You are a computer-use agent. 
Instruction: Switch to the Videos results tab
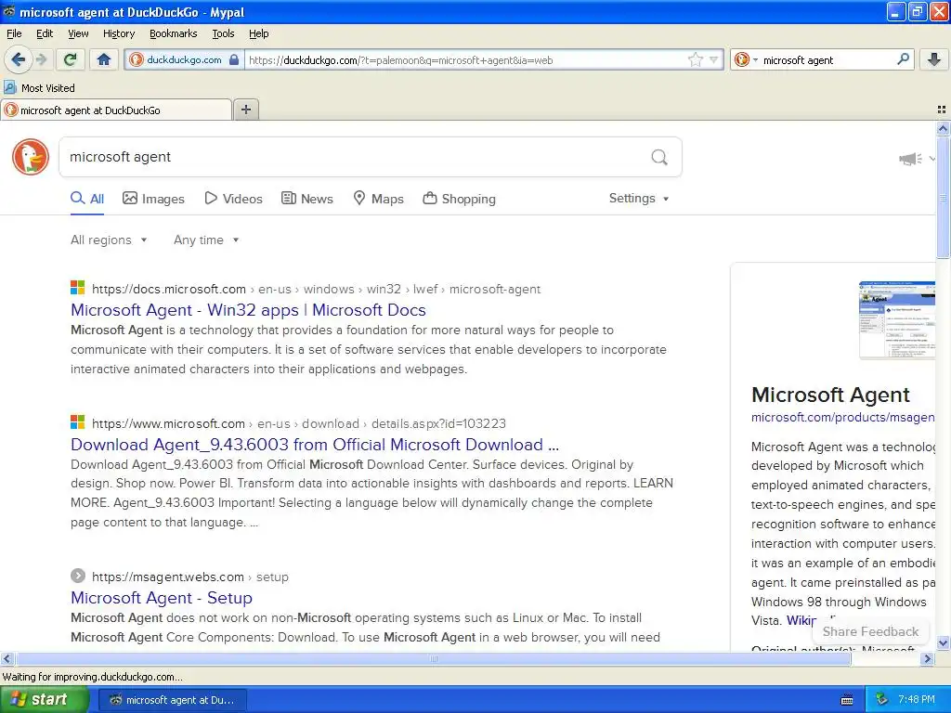tap(233, 199)
